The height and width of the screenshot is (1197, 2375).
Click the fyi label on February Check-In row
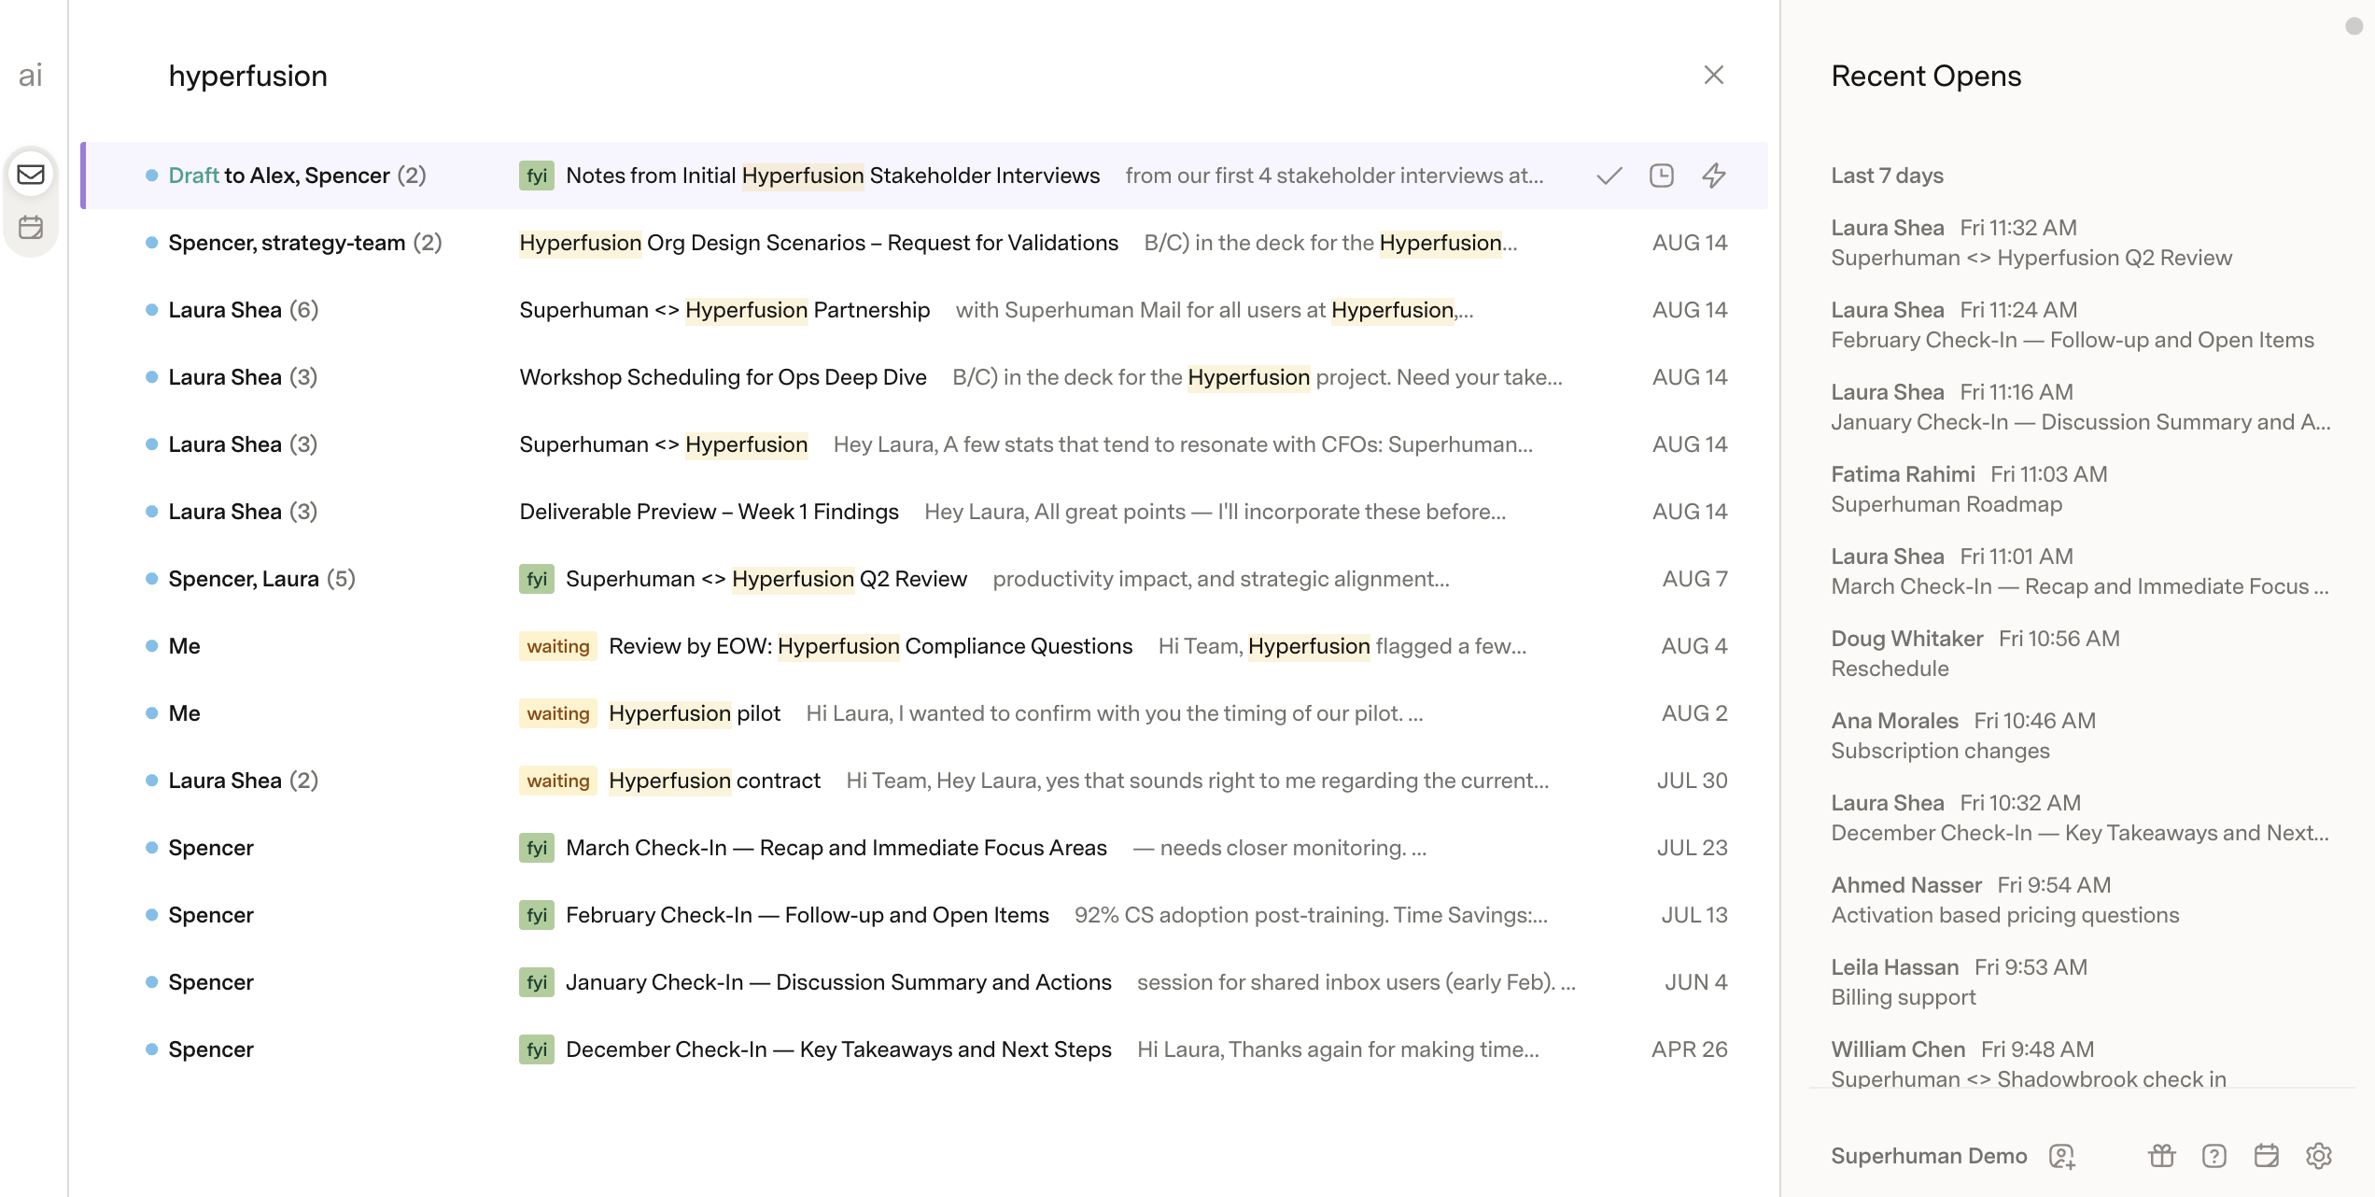(x=537, y=915)
